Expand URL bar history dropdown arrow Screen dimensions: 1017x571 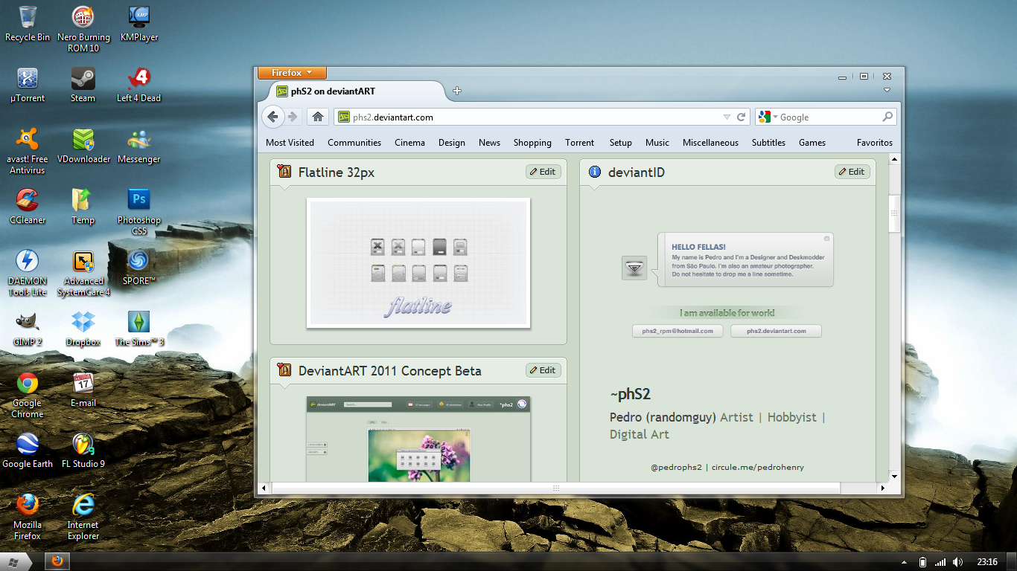tap(727, 117)
